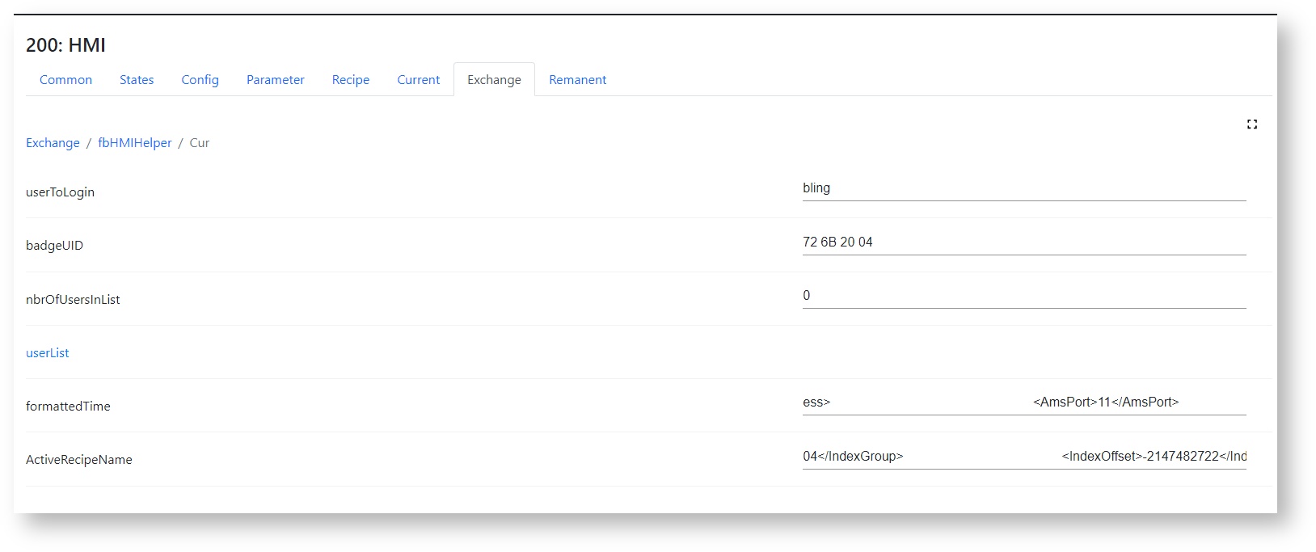The height and width of the screenshot is (552, 1316).
Task: Click the badgeUID row label
Action: coord(54,246)
